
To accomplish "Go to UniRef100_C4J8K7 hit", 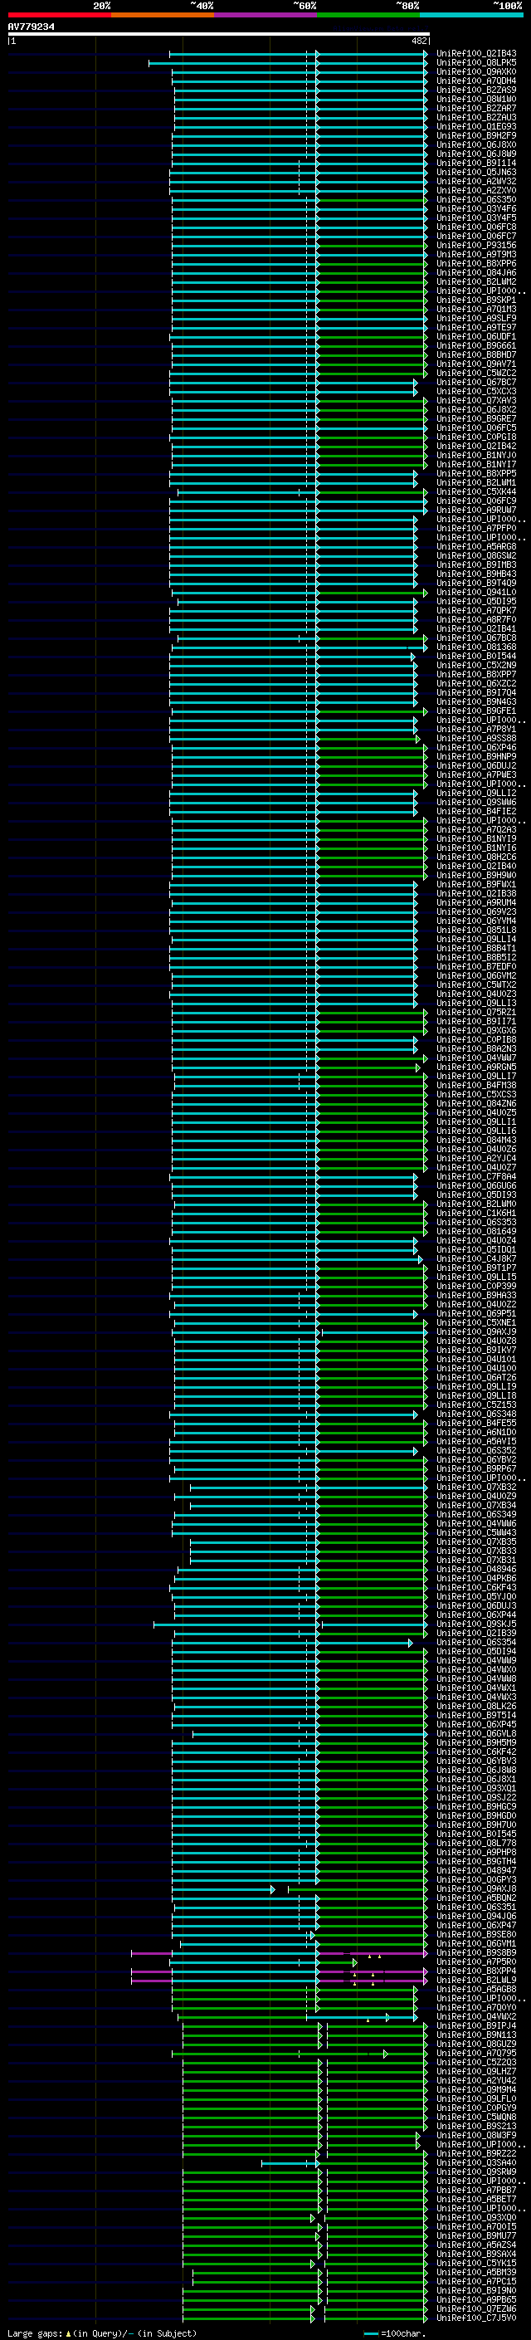I will pyautogui.click(x=476, y=1259).
